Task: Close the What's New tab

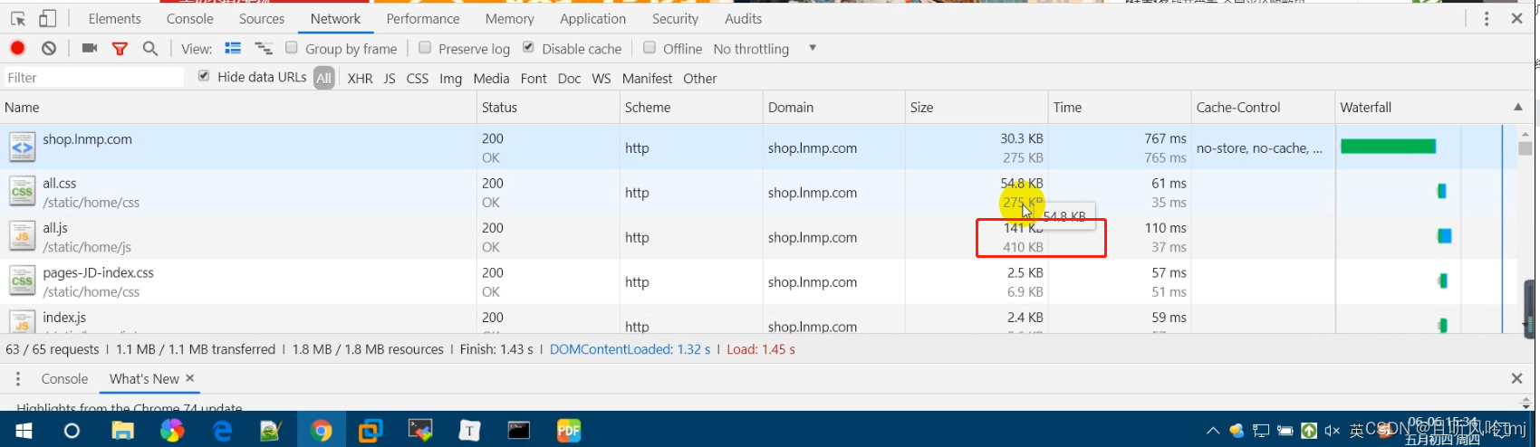Action: tap(189, 378)
